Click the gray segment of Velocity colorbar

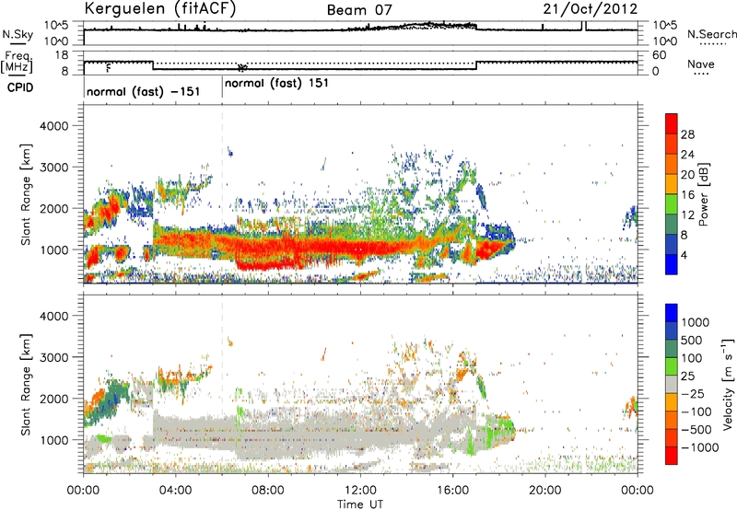pos(672,384)
